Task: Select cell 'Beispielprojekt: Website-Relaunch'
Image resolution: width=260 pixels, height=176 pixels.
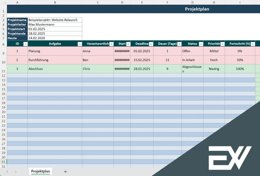Action: pyautogui.click(x=55, y=20)
